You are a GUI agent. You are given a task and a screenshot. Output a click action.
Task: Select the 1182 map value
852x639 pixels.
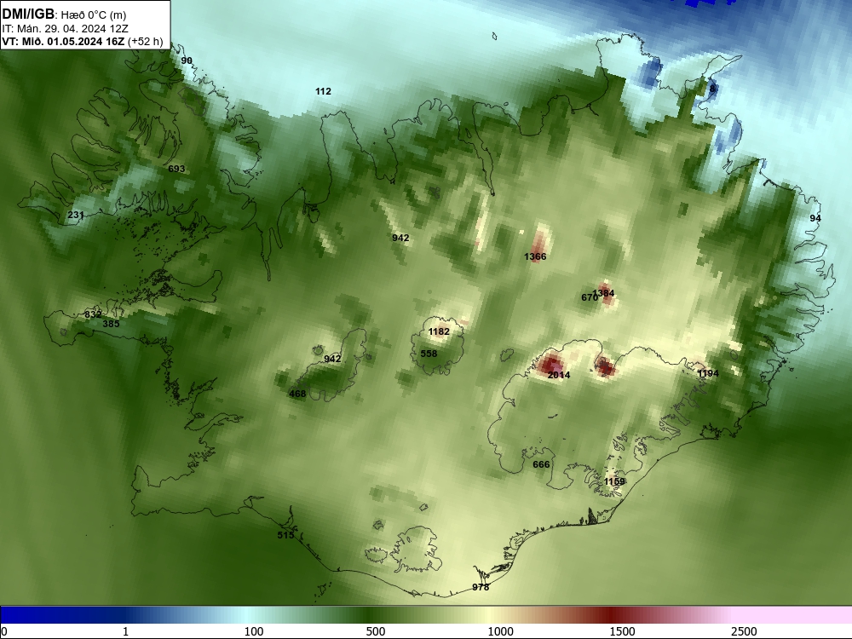(439, 331)
